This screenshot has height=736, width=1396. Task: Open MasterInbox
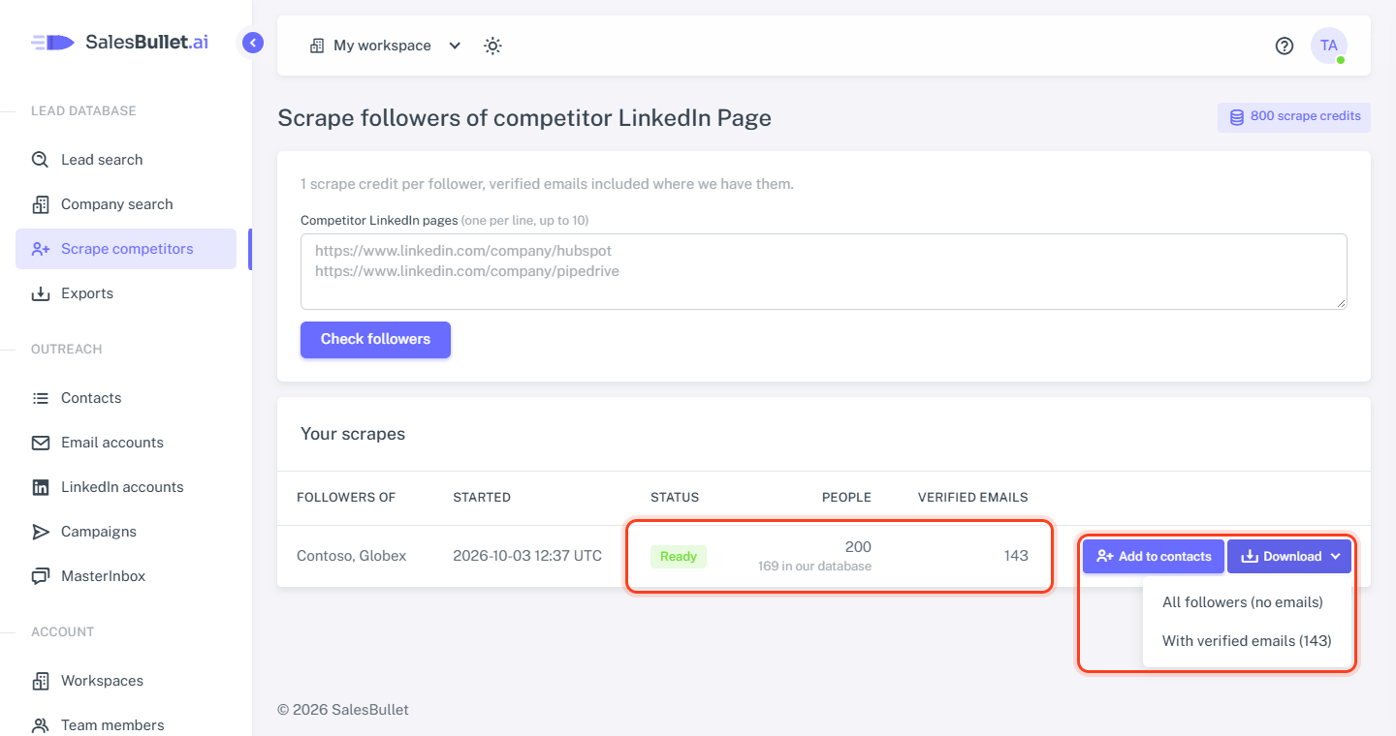126,576
